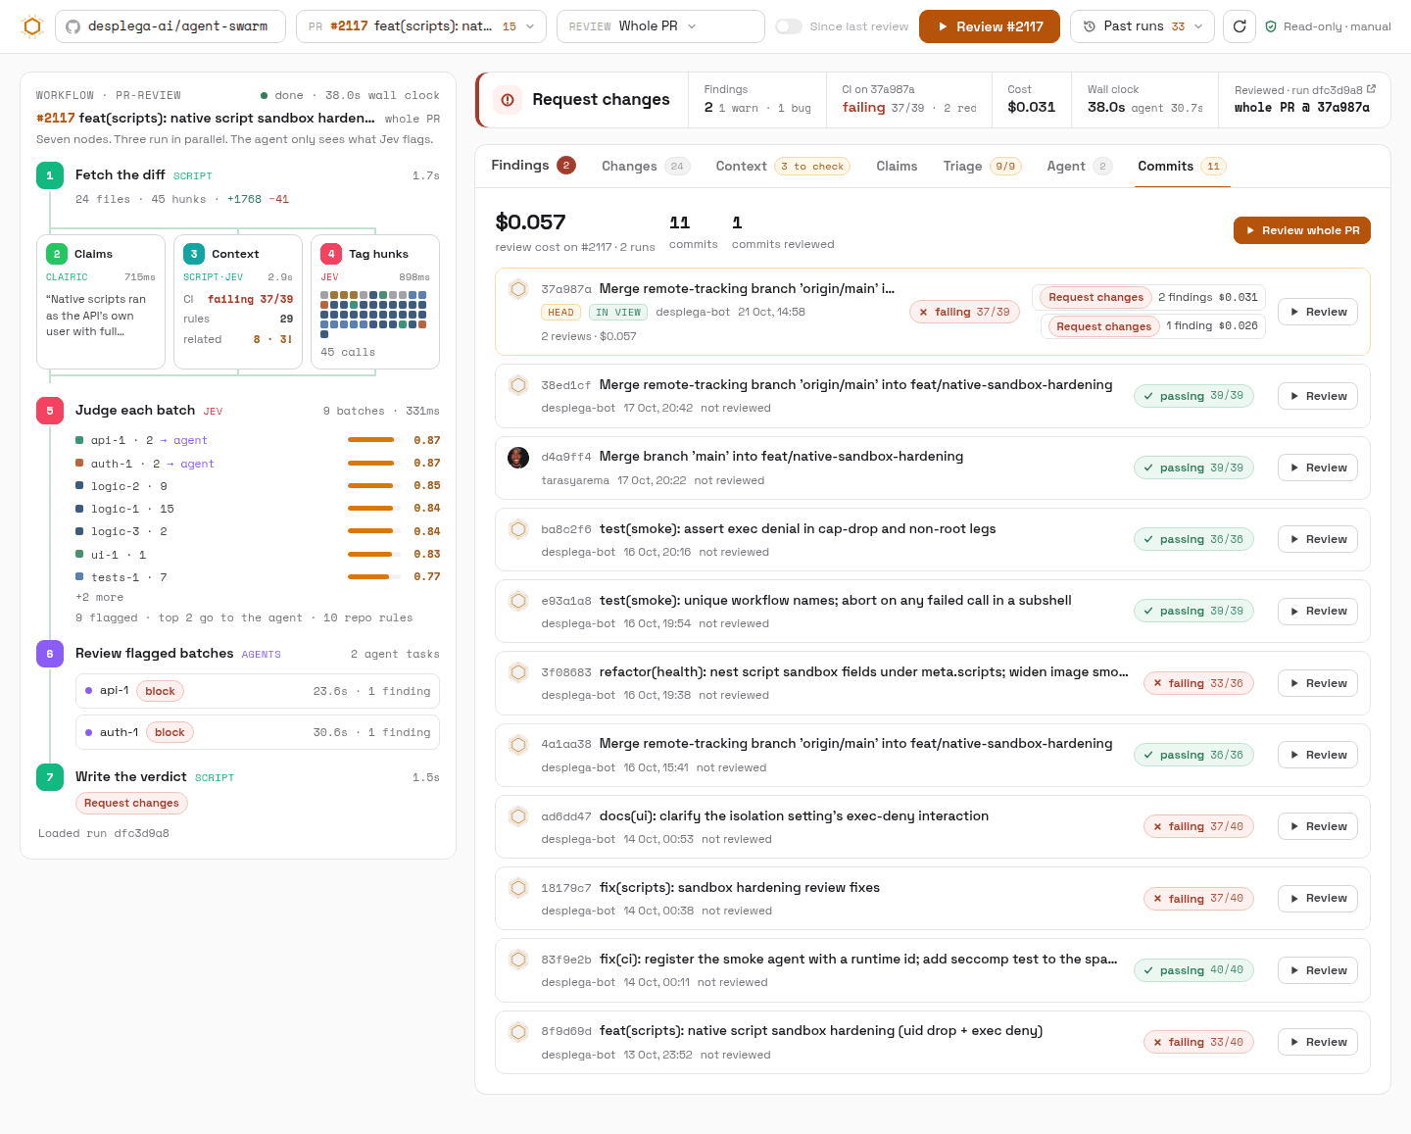The image size is (1411, 1134).
Task: Click the avatar on commit 8f9d69d
Action: [x=518, y=1031]
